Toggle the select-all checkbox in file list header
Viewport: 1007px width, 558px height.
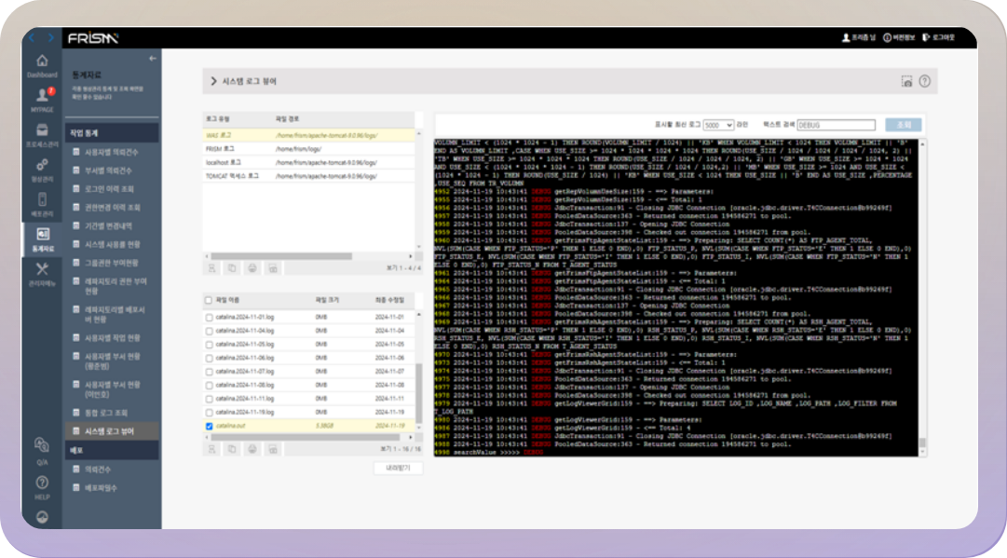tap(209, 300)
